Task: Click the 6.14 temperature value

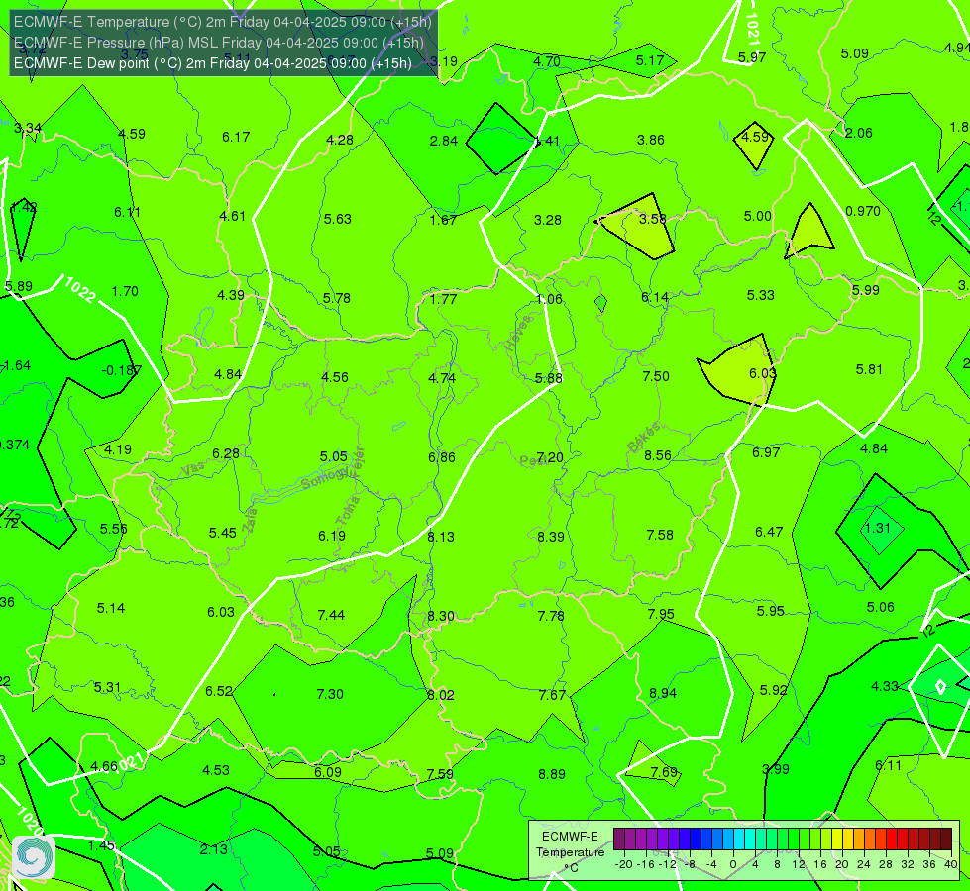Action: [x=655, y=298]
